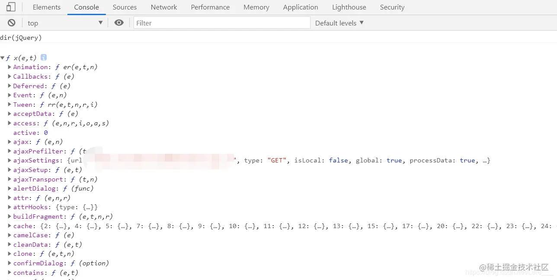Expand the ajaxSettings object

coord(10,160)
